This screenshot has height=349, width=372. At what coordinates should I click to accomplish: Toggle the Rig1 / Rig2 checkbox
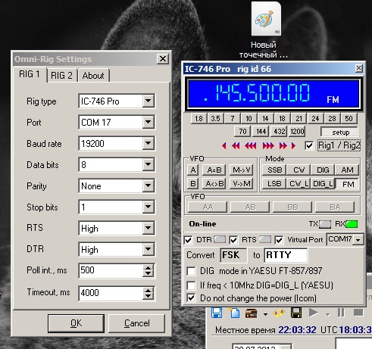coord(309,145)
